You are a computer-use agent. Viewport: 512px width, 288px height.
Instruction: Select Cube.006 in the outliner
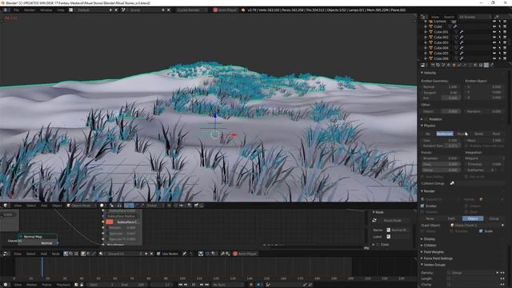click(441, 58)
